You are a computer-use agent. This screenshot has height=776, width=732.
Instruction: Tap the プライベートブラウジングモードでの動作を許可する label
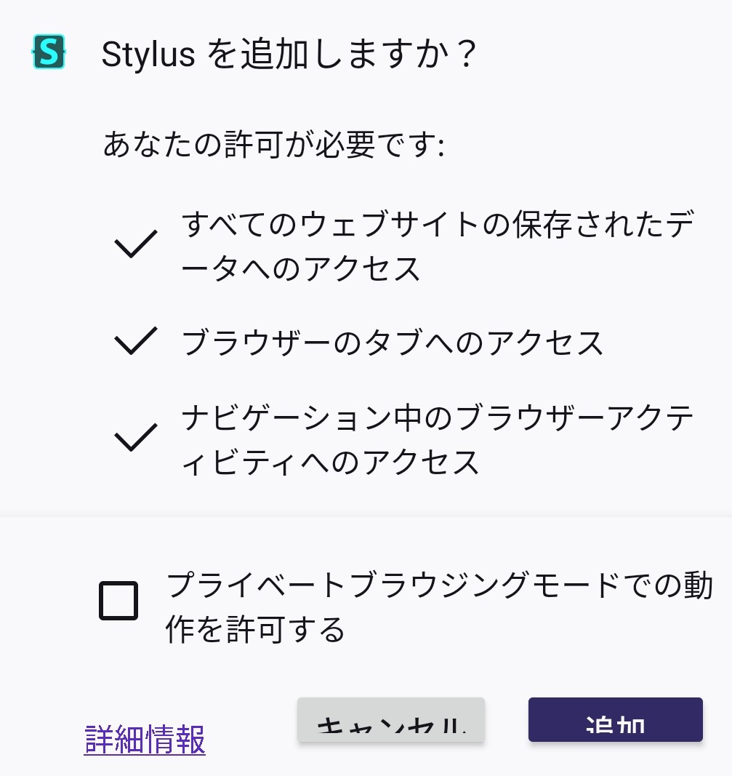[x=438, y=607]
